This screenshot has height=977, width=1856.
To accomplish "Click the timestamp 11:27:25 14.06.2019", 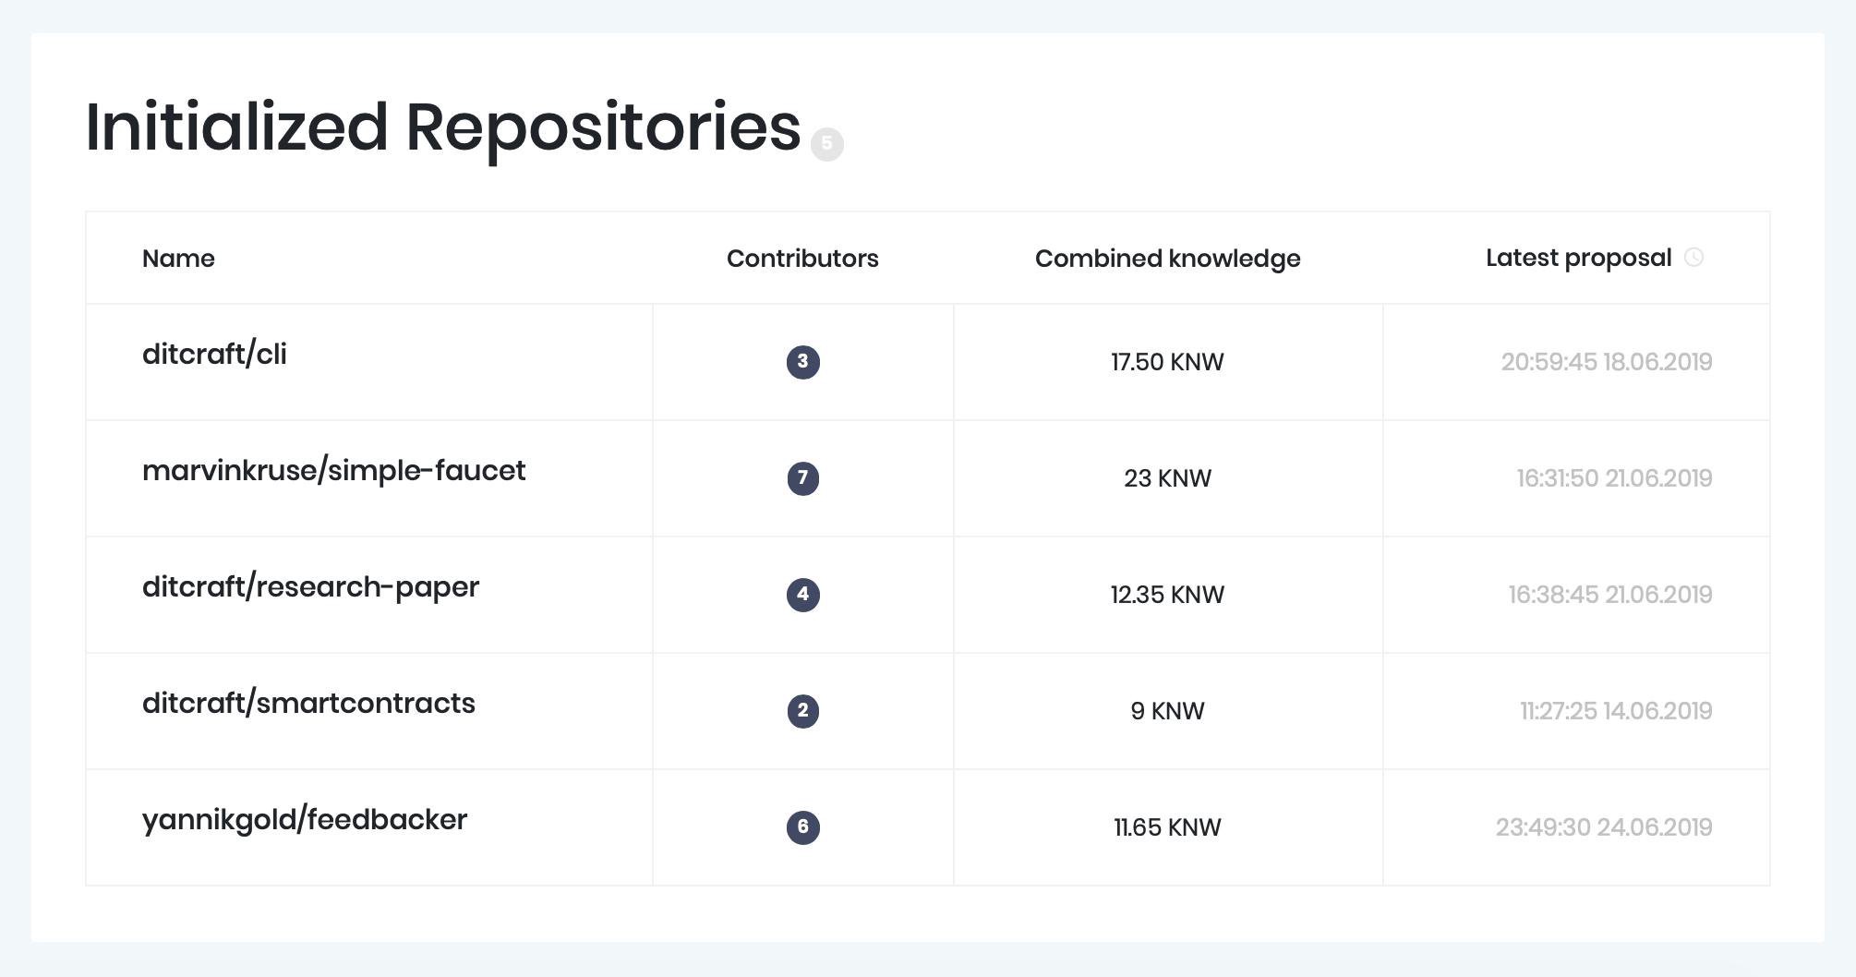I will pos(1616,711).
